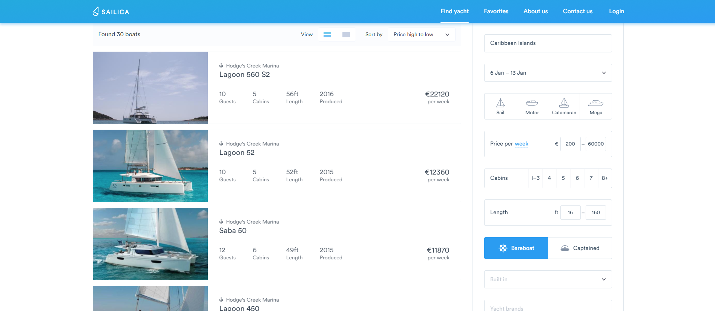This screenshot has height=311, width=715.
Task: Open the Built in dropdown
Action: tap(548, 279)
